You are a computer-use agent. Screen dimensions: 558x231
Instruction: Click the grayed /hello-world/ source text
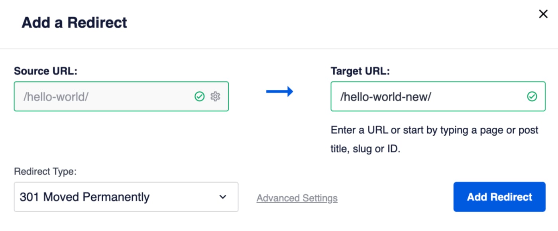pyautogui.click(x=56, y=97)
